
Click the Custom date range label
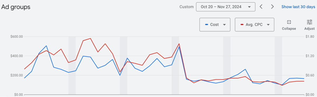187,7
